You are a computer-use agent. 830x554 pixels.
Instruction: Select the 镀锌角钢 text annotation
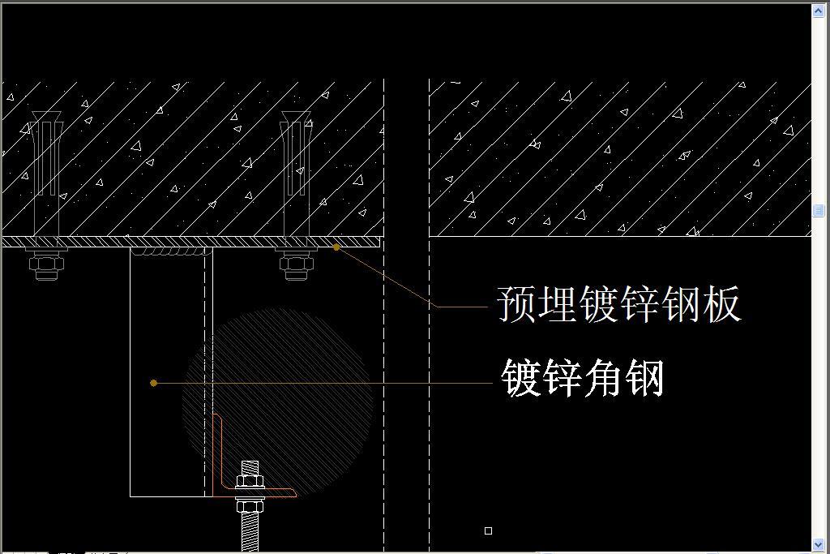[582, 378]
